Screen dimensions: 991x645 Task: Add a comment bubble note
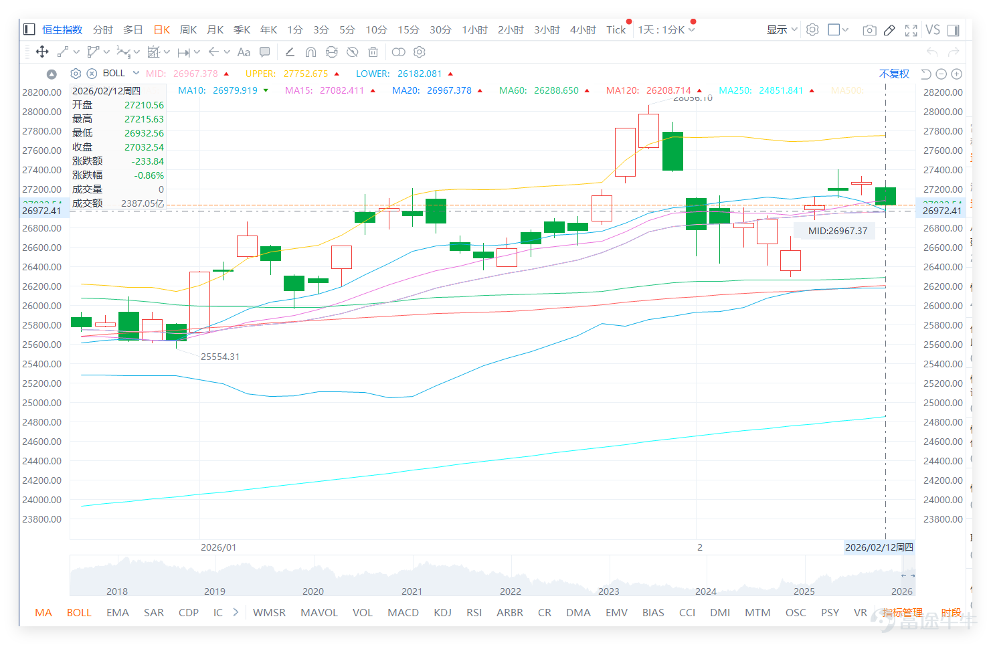click(x=265, y=52)
